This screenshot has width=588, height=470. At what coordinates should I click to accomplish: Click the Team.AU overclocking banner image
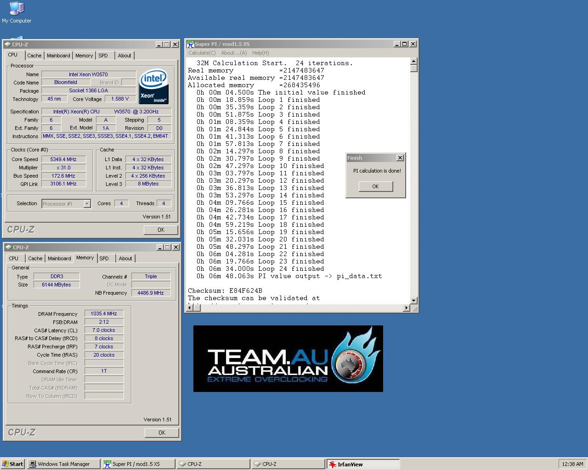pyautogui.click(x=288, y=358)
